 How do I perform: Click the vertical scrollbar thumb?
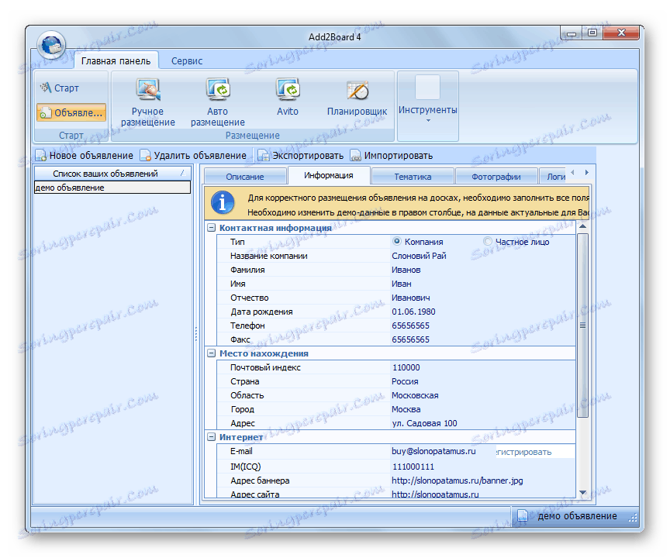[582, 325]
